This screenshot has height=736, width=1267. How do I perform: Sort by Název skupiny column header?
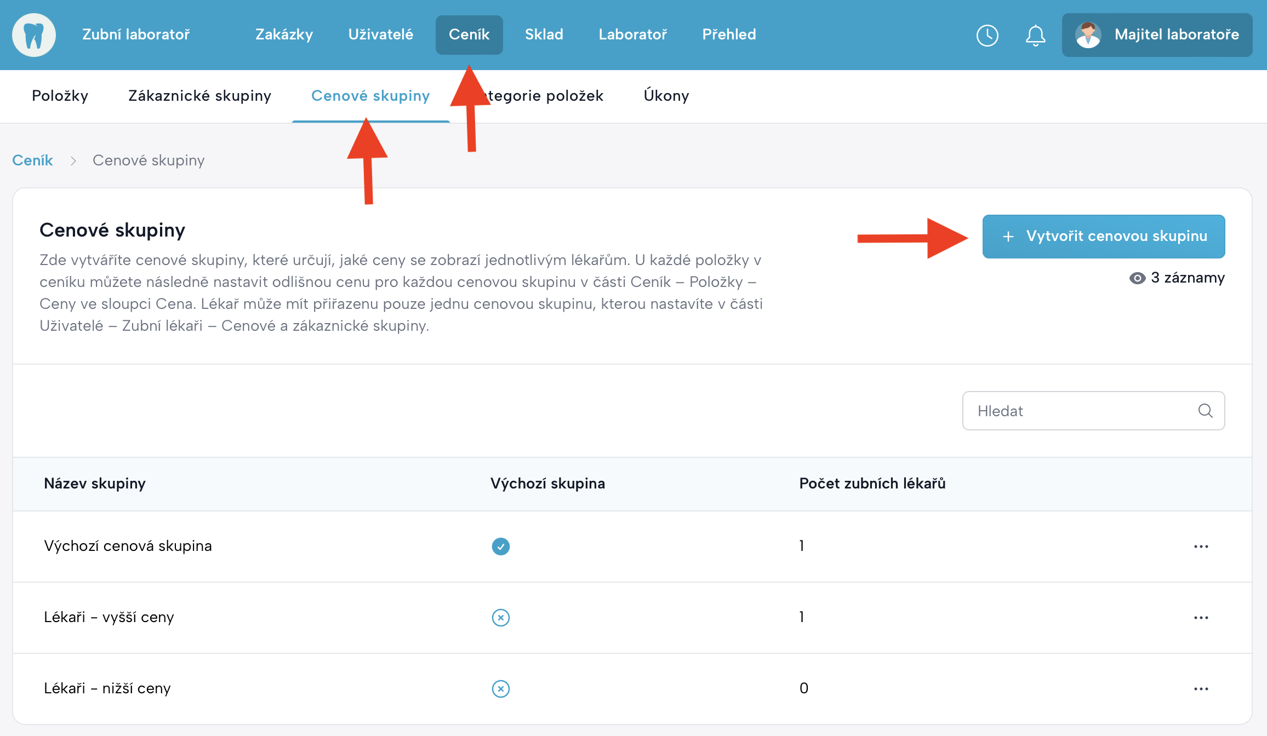[x=95, y=484]
